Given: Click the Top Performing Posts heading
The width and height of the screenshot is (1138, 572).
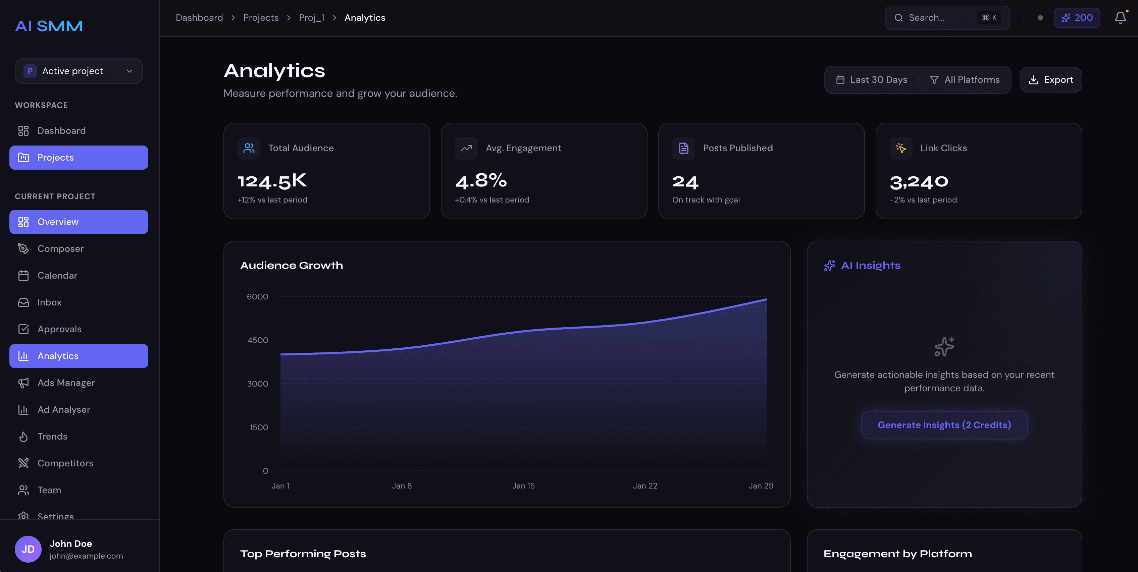Looking at the screenshot, I should 303,554.
